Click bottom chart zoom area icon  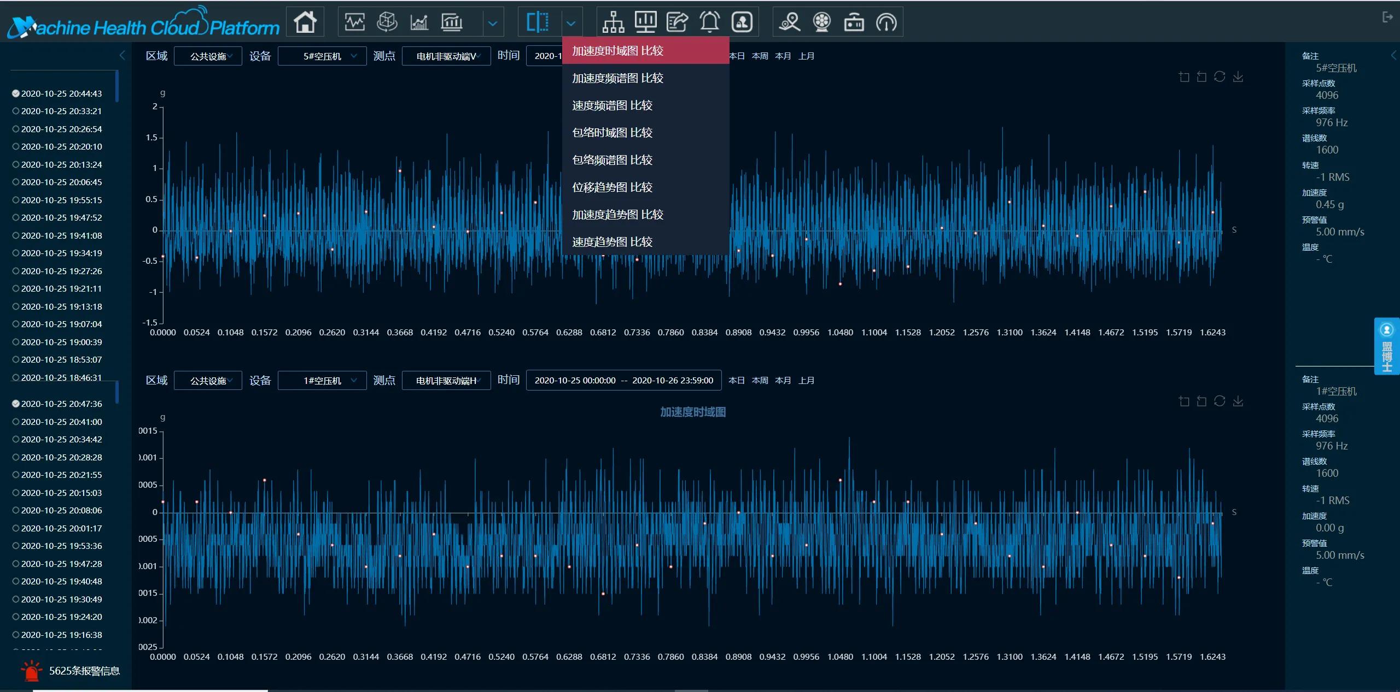[1184, 401]
